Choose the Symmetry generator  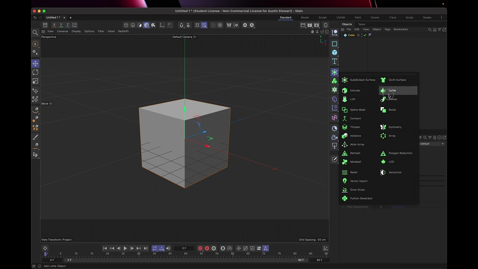tap(395, 127)
